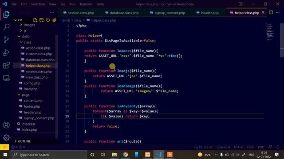Viewport: 284px width, 159px height.
Task: Open the Go menu
Action: [x=63, y=4]
